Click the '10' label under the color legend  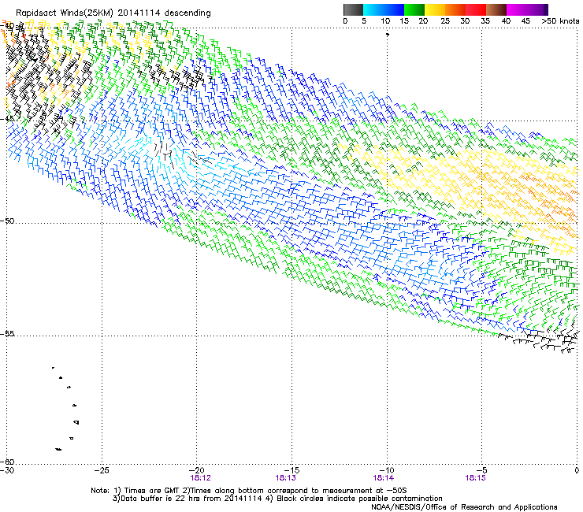click(x=384, y=21)
